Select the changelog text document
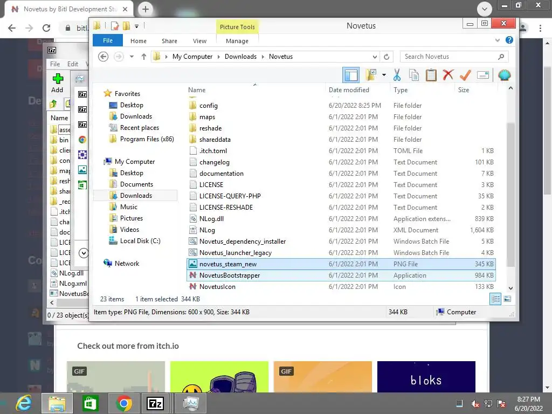The width and height of the screenshot is (552, 414). 341,162
